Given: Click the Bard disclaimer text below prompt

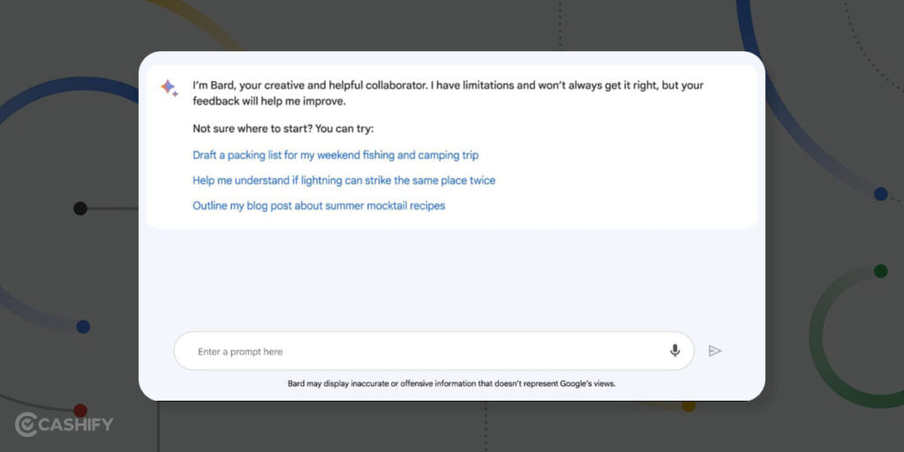Looking at the screenshot, I should [x=451, y=383].
